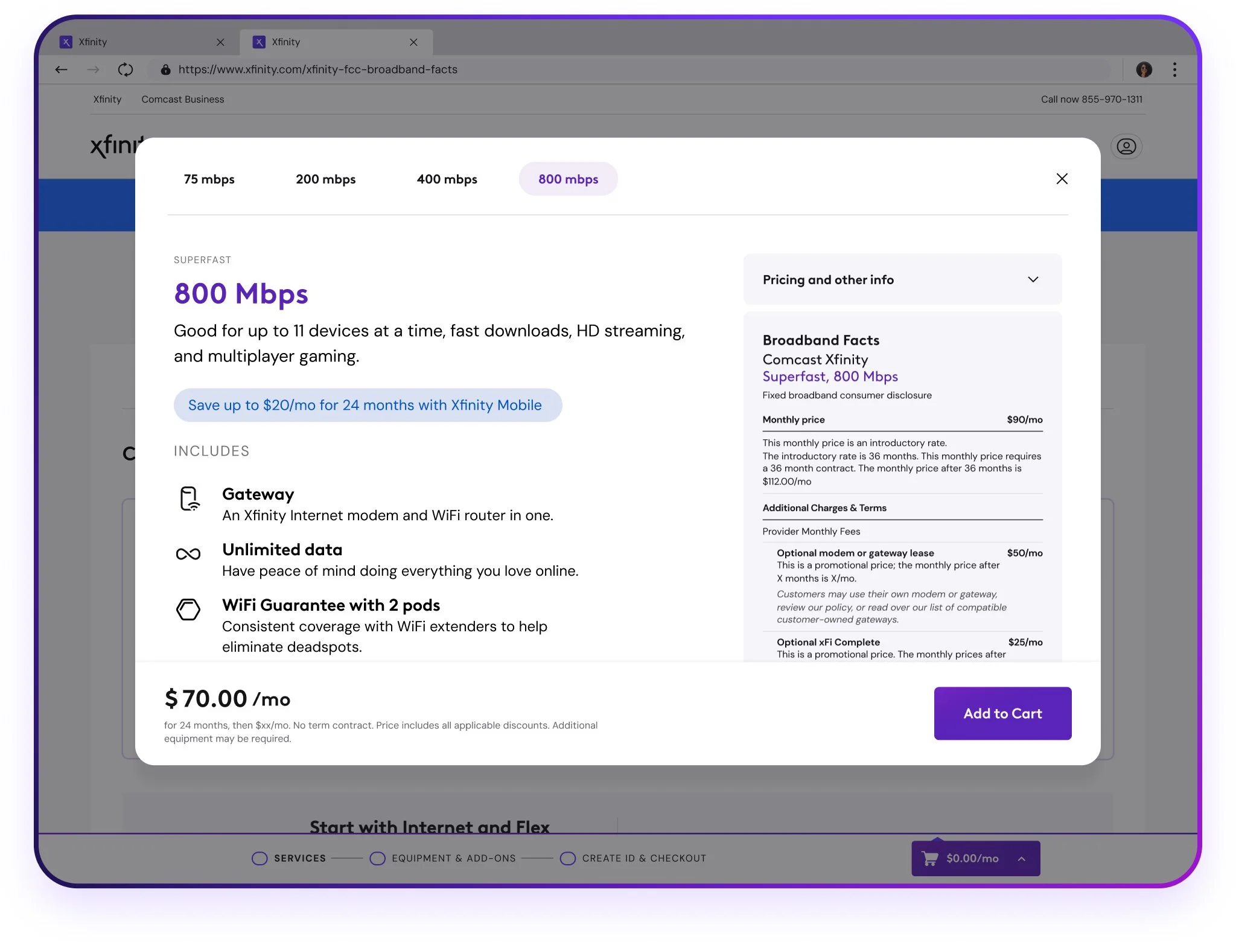Viewport: 1236px width, 942px height.
Task: Click the site lock icon in address bar
Action: coord(165,69)
